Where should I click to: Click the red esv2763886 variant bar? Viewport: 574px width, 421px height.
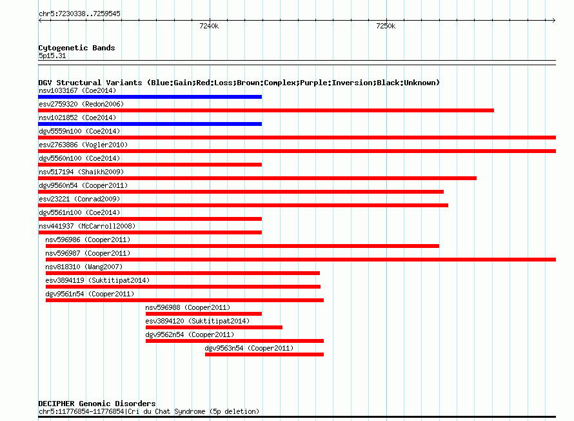point(297,151)
